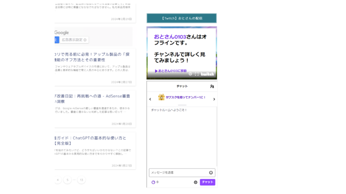
Task: Toggle fullscreen in the Twitch player
Action: tap(197, 74)
